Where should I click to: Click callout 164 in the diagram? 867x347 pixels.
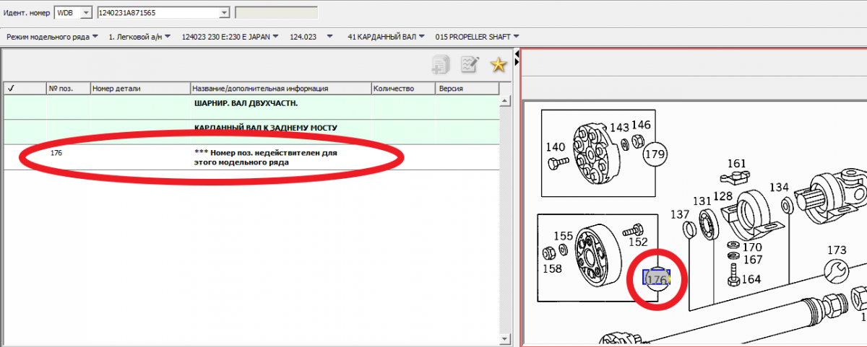coord(751,279)
